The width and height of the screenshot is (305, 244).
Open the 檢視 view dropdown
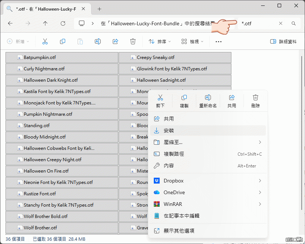point(192,42)
